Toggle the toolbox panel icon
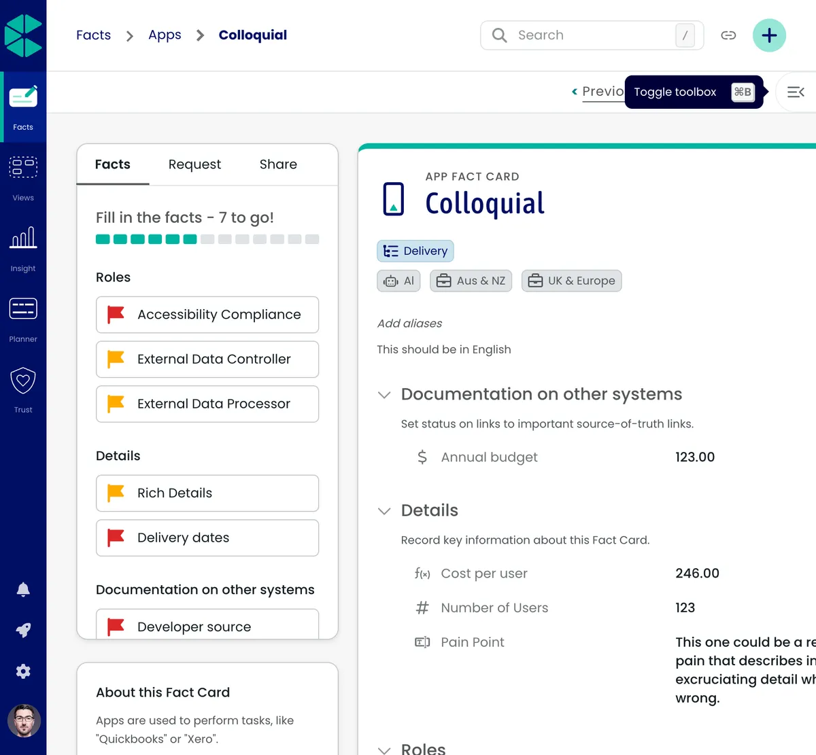Viewport: 816px width, 755px height. coord(796,92)
